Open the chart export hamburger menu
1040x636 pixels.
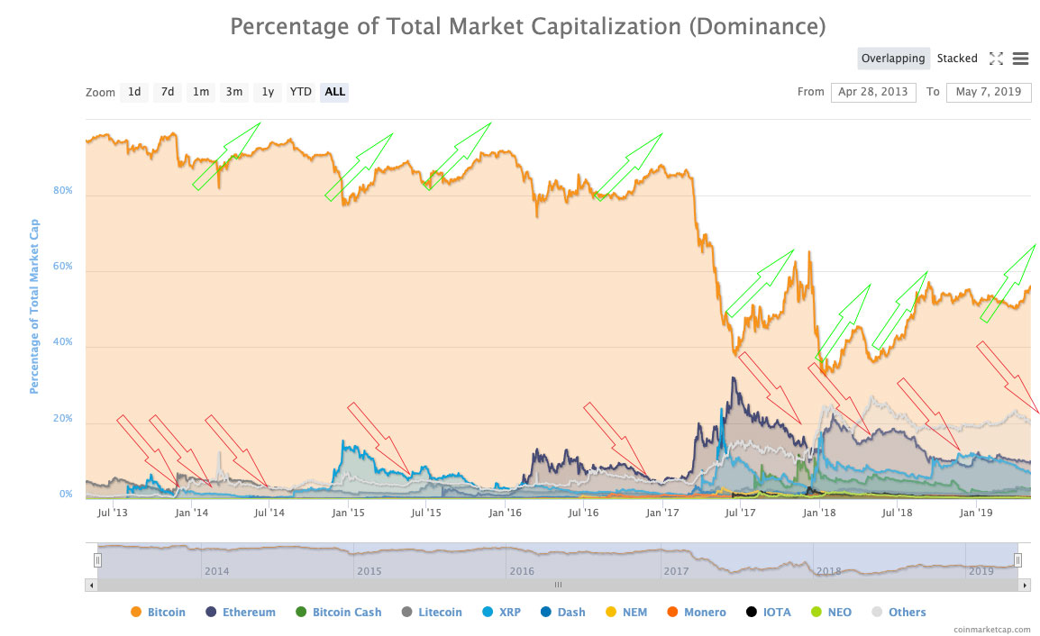coord(1021,59)
